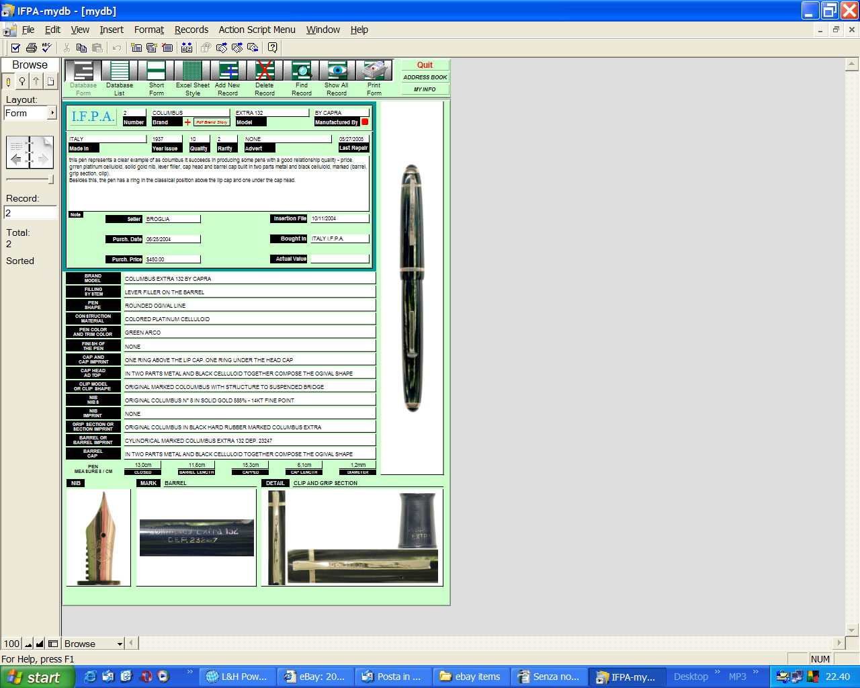Image resolution: width=860 pixels, height=688 pixels.
Task: Click the duplicate record toolbar icon
Action: pos(152,48)
